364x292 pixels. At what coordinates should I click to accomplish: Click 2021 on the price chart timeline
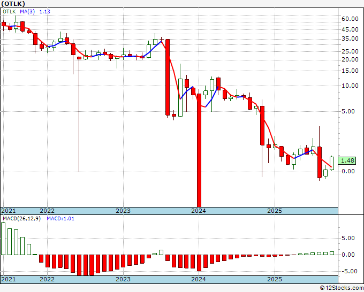(9, 211)
